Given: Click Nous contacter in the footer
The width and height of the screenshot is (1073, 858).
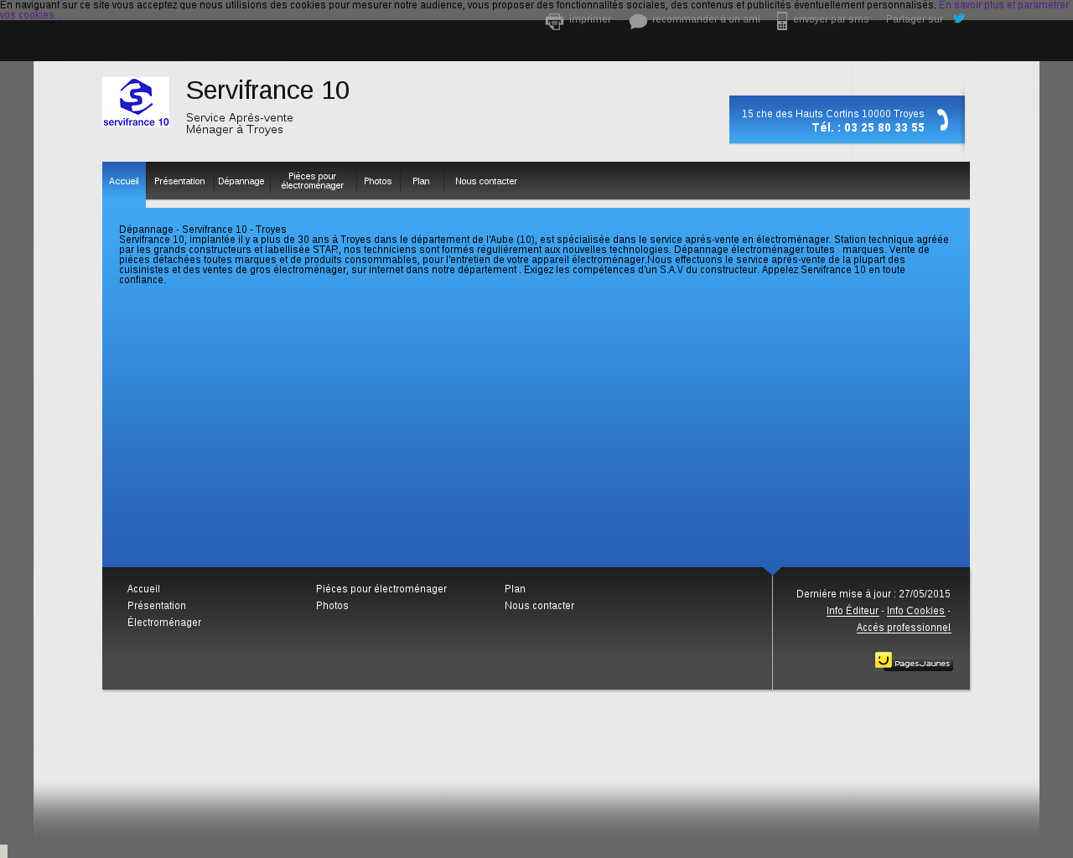Looking at the screenshot, I should point(539,606).
